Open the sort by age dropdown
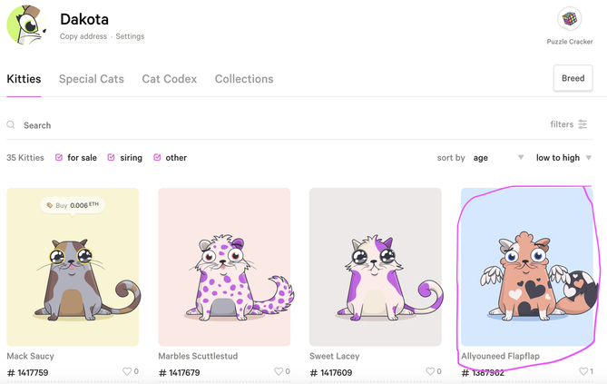The width and height of the screenshot is (607, 384). pos(498,158)
